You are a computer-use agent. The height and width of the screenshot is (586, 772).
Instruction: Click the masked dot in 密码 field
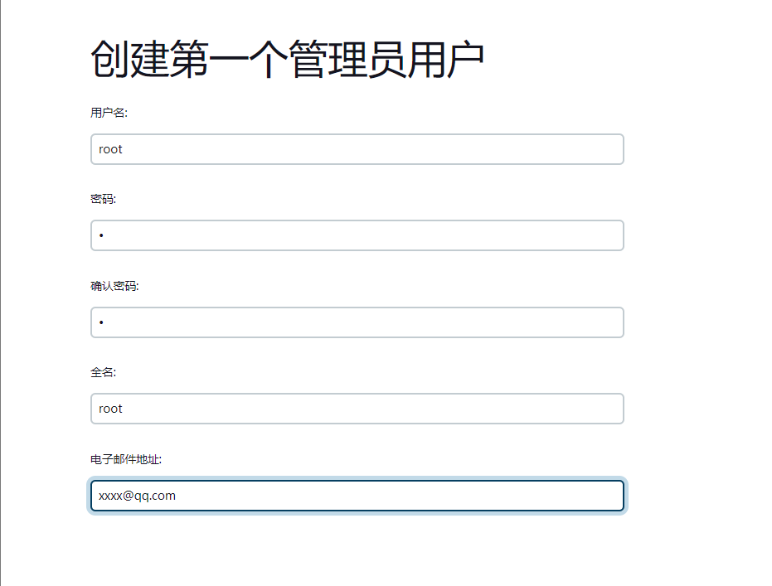(x=101, y=236)
